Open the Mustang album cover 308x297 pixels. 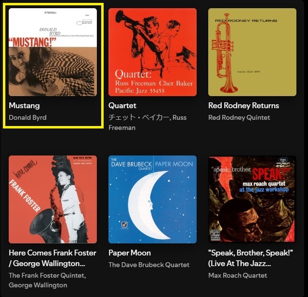pos(53,52)
